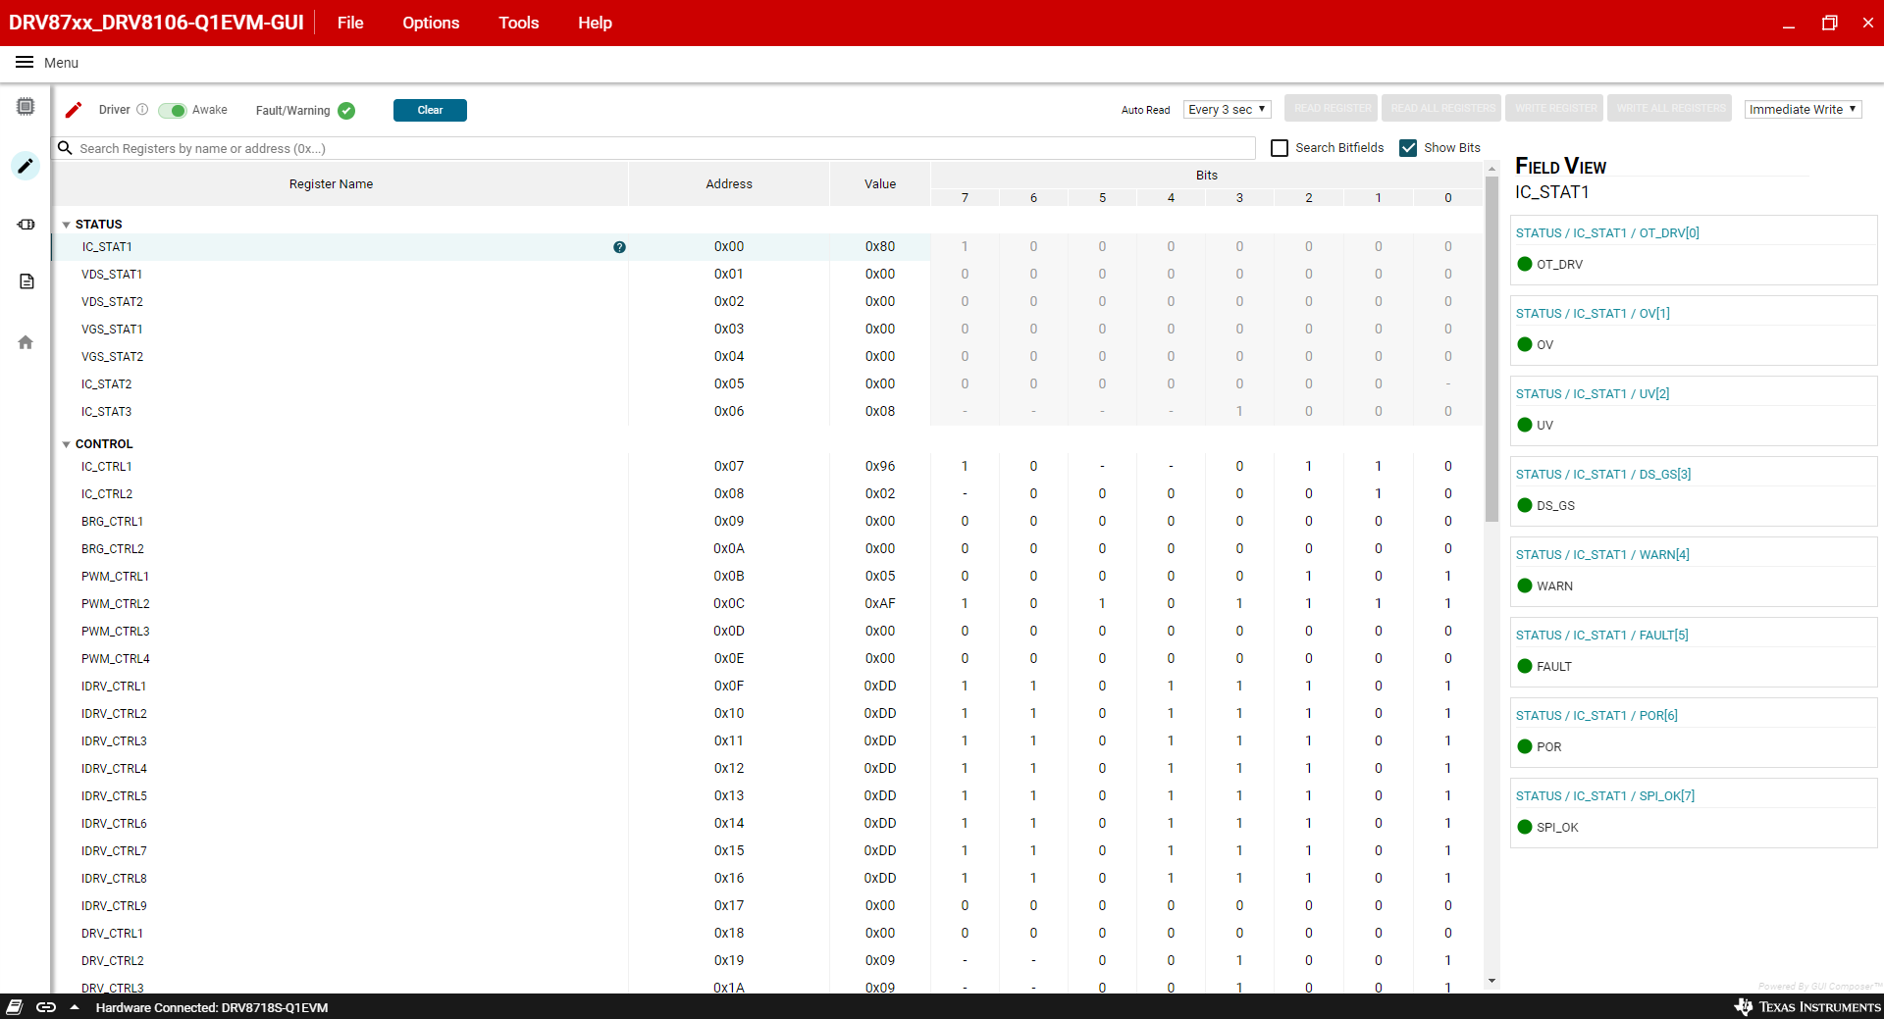Click the IC_CTRL1 value 0x96
The image size is (1884, 1019).
880,467
